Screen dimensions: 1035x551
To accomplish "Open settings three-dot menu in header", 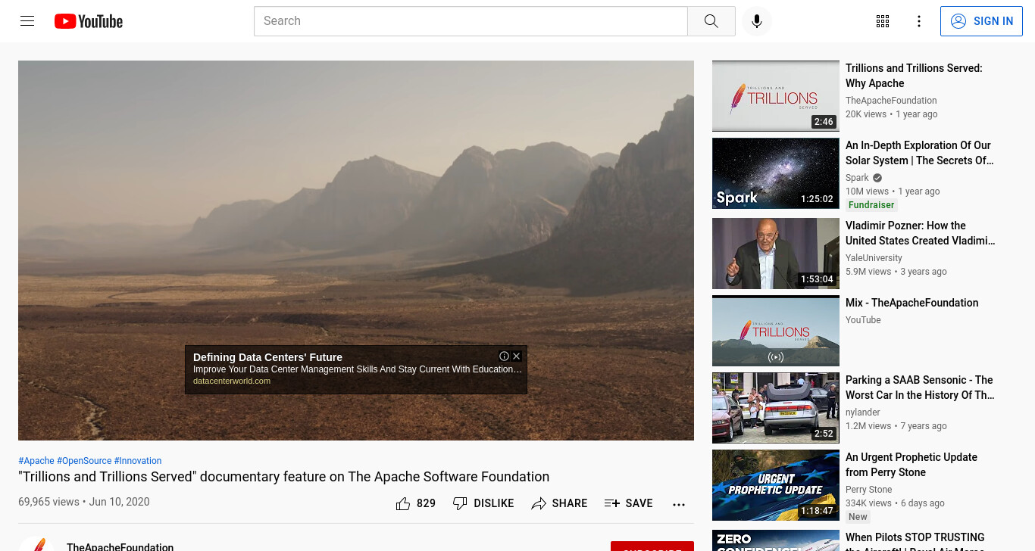I will click(919, 21).
